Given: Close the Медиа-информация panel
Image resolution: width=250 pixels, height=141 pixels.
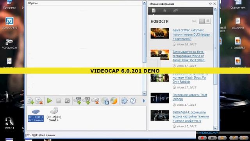Looking at the screenshot, I should pos(214,4).
